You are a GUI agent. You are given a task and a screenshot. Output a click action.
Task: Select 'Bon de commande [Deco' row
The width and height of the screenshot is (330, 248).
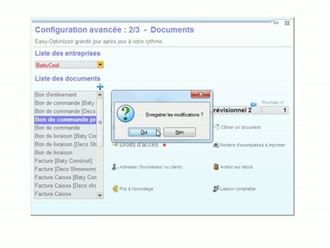pos(65,111)
